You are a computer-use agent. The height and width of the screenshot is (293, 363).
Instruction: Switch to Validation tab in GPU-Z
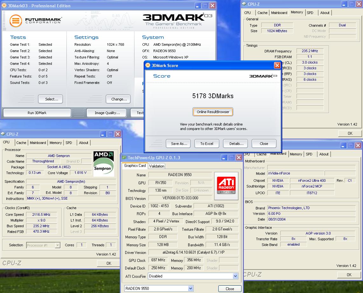(157, 166)
